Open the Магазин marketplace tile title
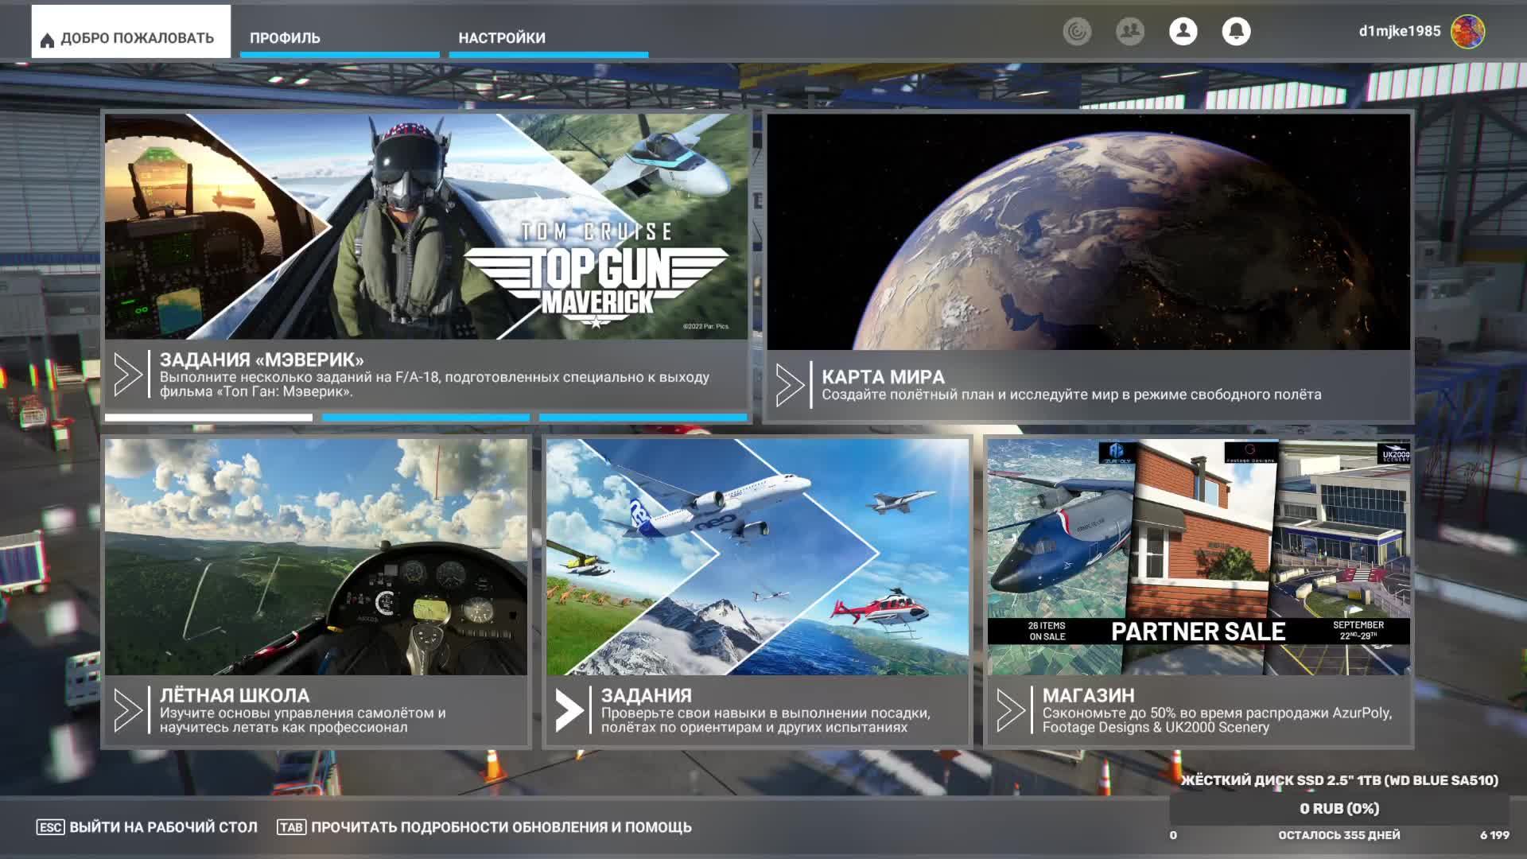This screenshot has width=1527, height=859. pyautogui.click(x=1088, y=695)
